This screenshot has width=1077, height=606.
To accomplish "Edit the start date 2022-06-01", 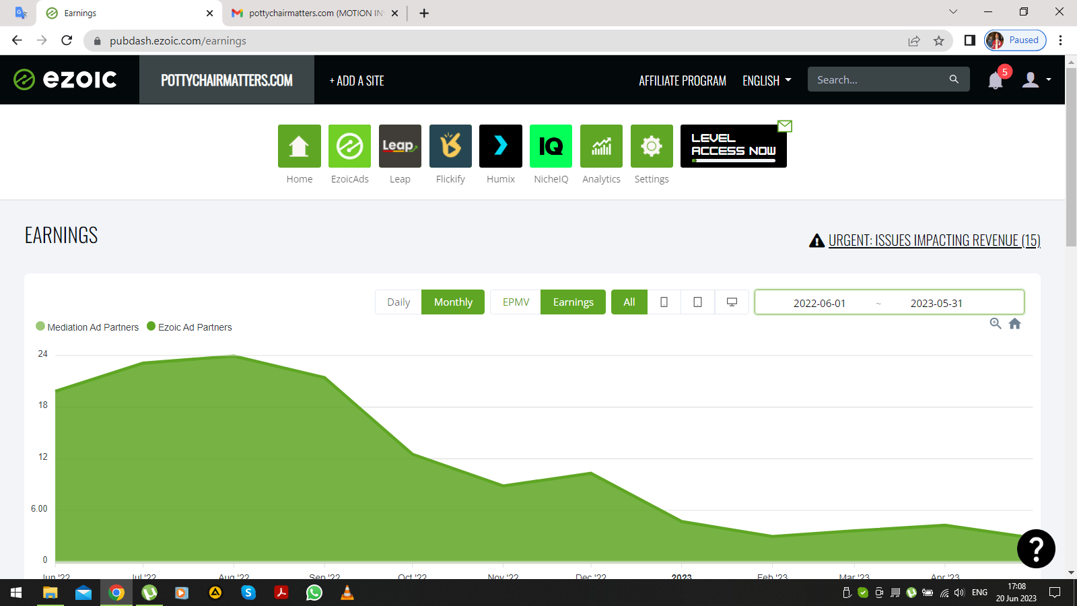I will point(819,303).
